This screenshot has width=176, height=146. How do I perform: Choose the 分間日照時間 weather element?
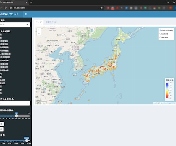click(x=5, y=54)
